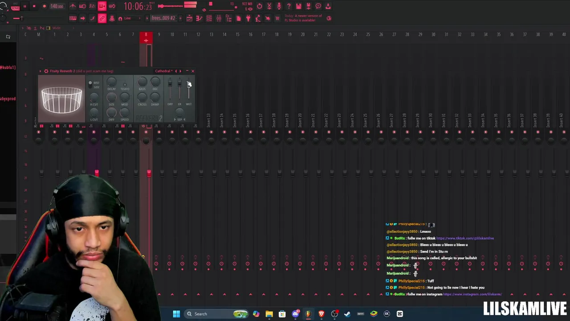Select next Reeverb preset arrow
This screenshot has width=570, height=321.
(180, 71)
